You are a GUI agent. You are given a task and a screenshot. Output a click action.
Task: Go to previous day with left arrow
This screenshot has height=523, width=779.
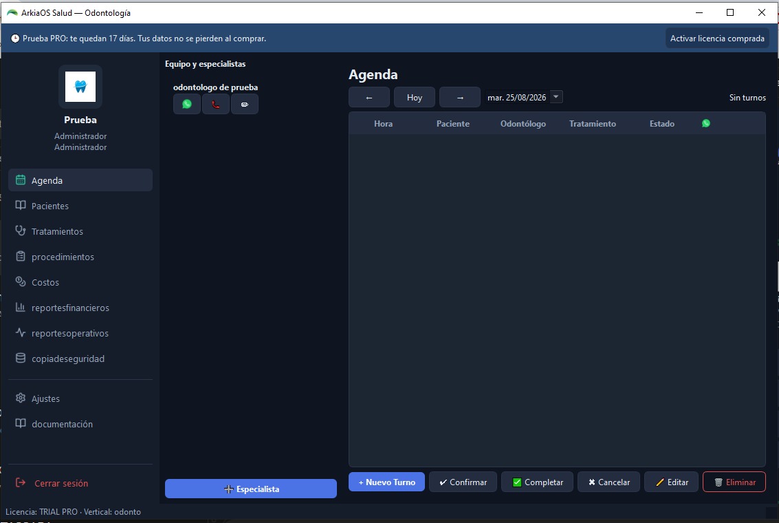pyautogui.click(x=369, y=98)
